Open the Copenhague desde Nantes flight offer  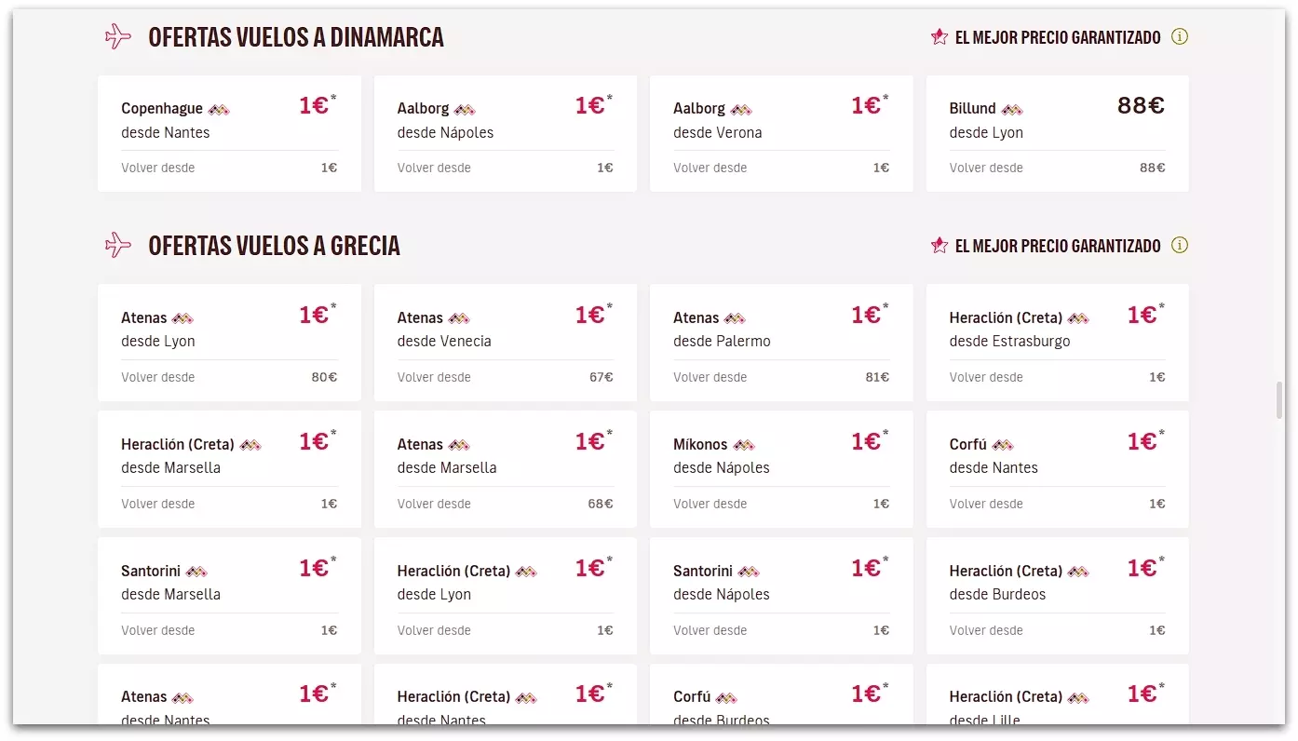pos(229,133)
